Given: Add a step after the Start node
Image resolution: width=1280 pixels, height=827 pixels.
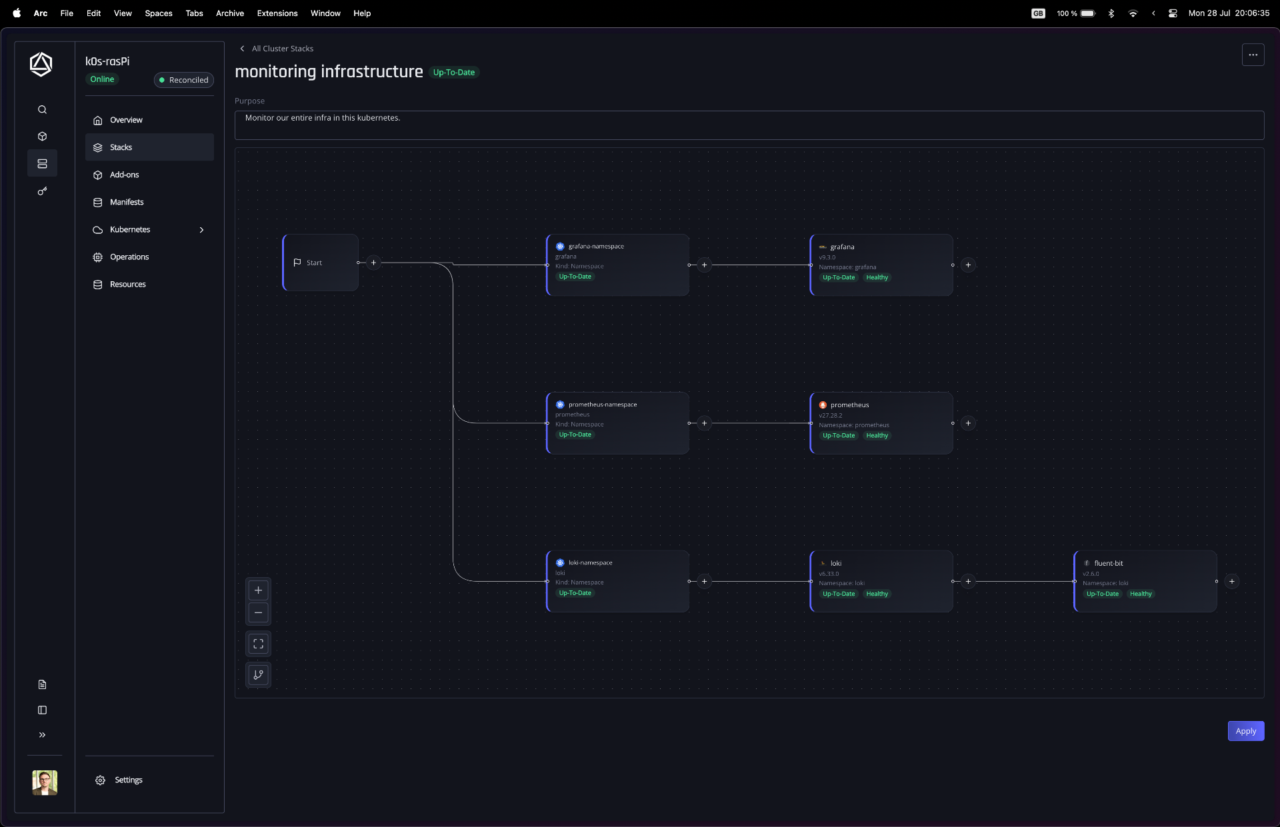Looking at the screenshot, I should pyautogui.click(x=374, y=263).
